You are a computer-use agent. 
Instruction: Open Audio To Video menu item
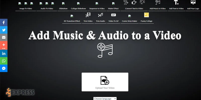[x=47, y=8]
